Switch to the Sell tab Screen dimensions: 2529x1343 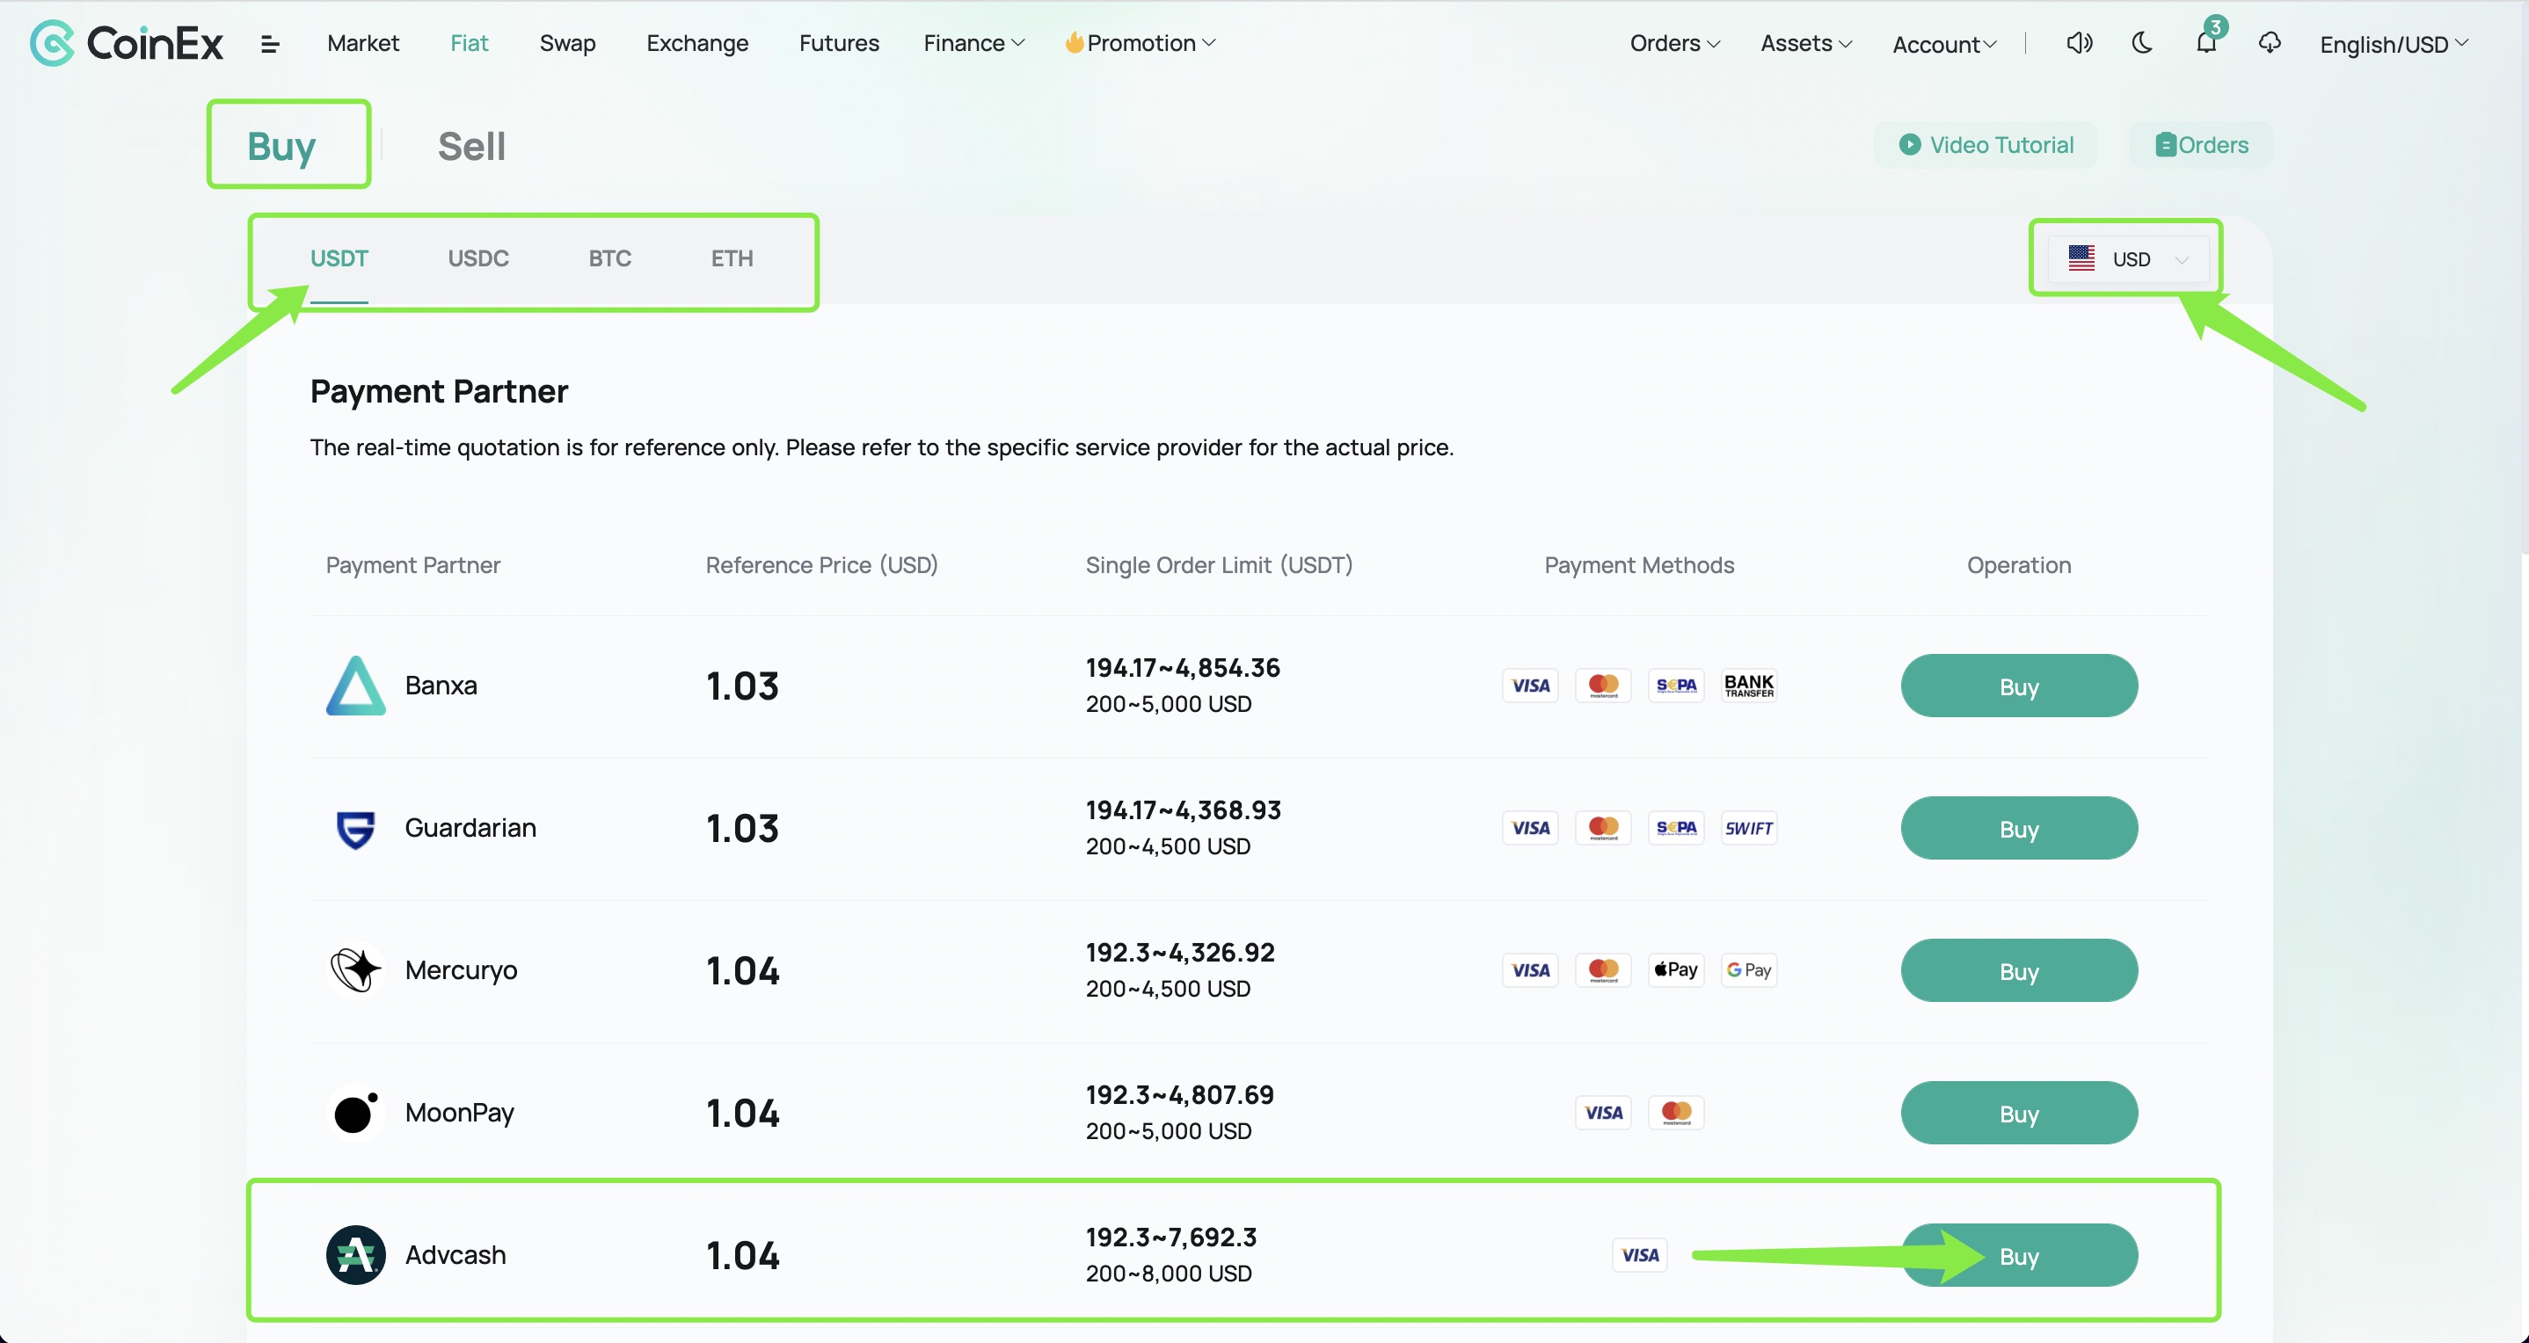(471, 146)
